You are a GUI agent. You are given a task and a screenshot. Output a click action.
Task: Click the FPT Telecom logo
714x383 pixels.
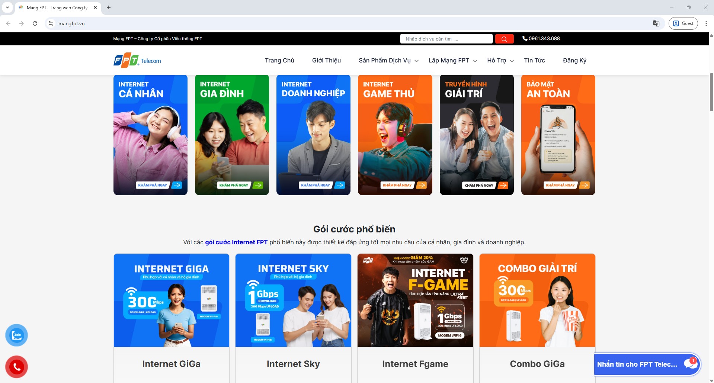coord(137,61)
